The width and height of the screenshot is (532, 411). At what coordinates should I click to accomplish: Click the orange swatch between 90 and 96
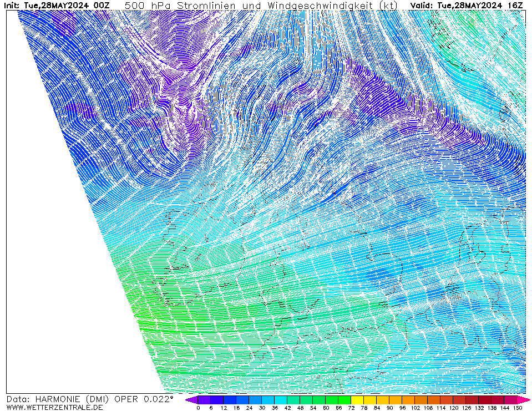tap(396, 400)
